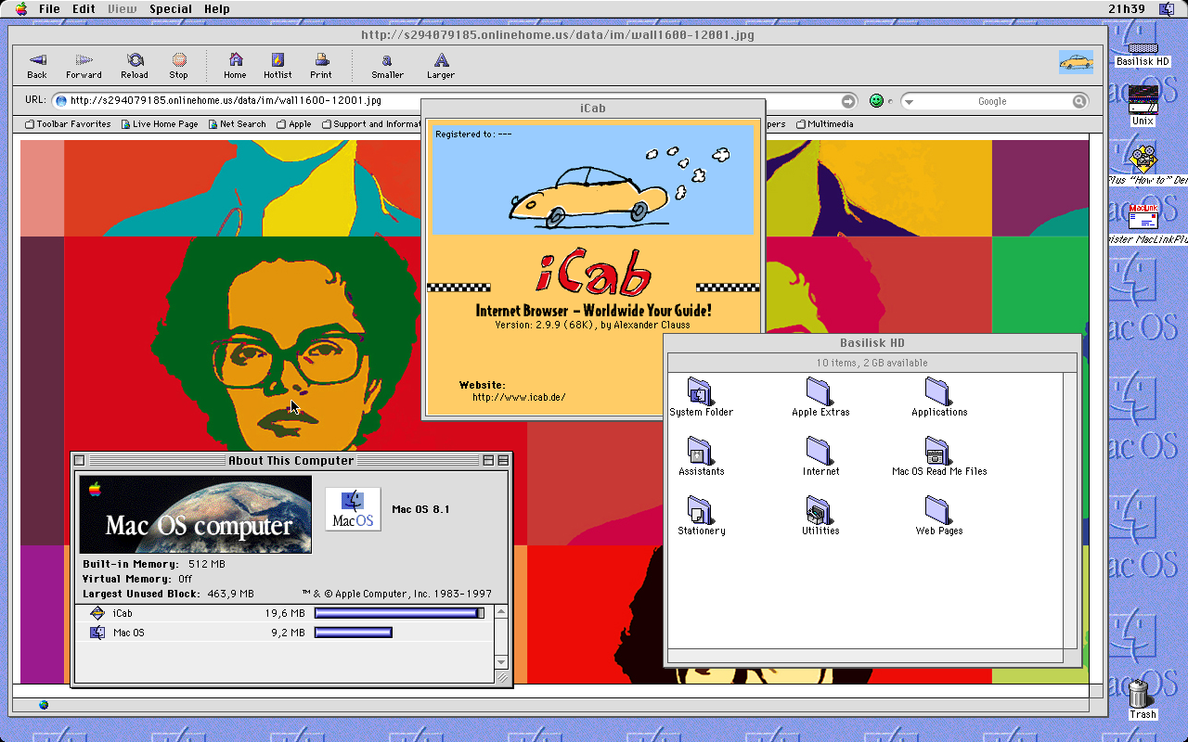Open the Web Pages folder
This screenshot has height=742, width=1188.
[x=939, y=516]
